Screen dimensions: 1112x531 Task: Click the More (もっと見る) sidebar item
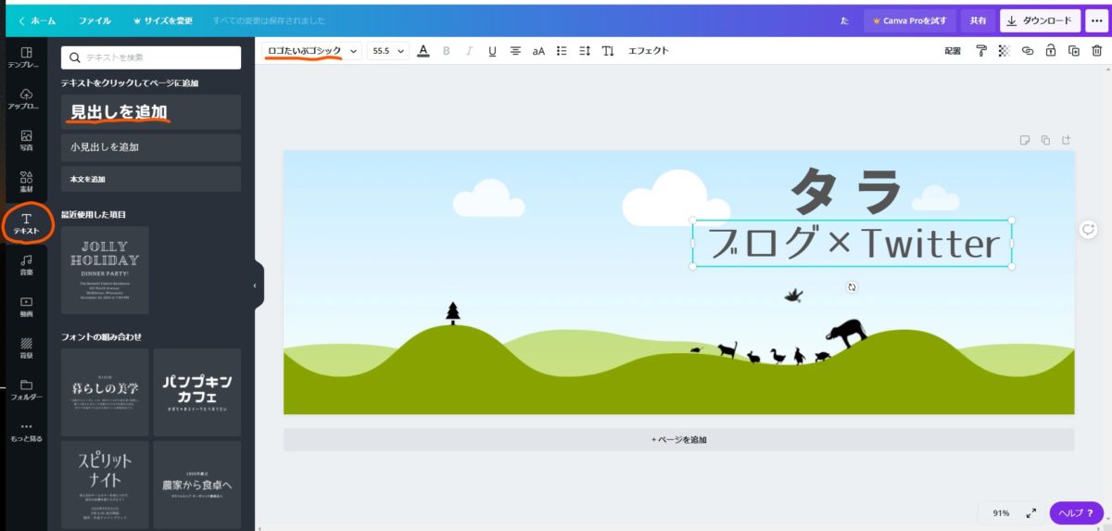(x=25, y=431)
